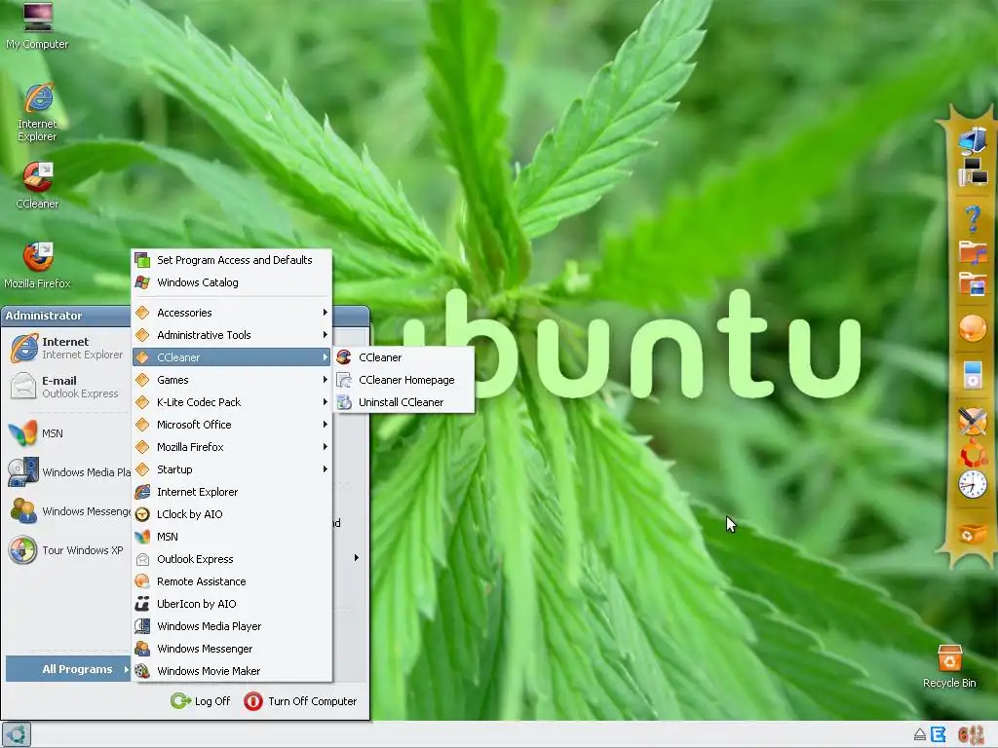Expand the Accessories program group

232,313
